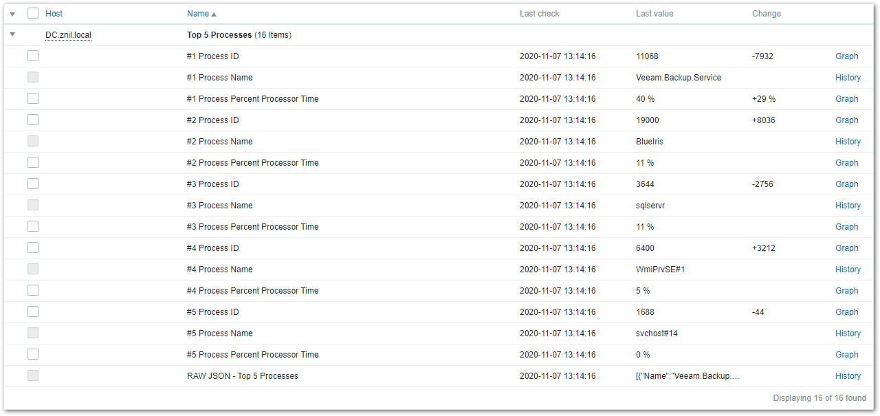Tick the select-all checkbox in header

[33, 13]
